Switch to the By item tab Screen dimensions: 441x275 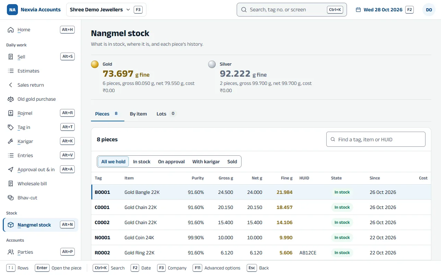tap(138, 114)
